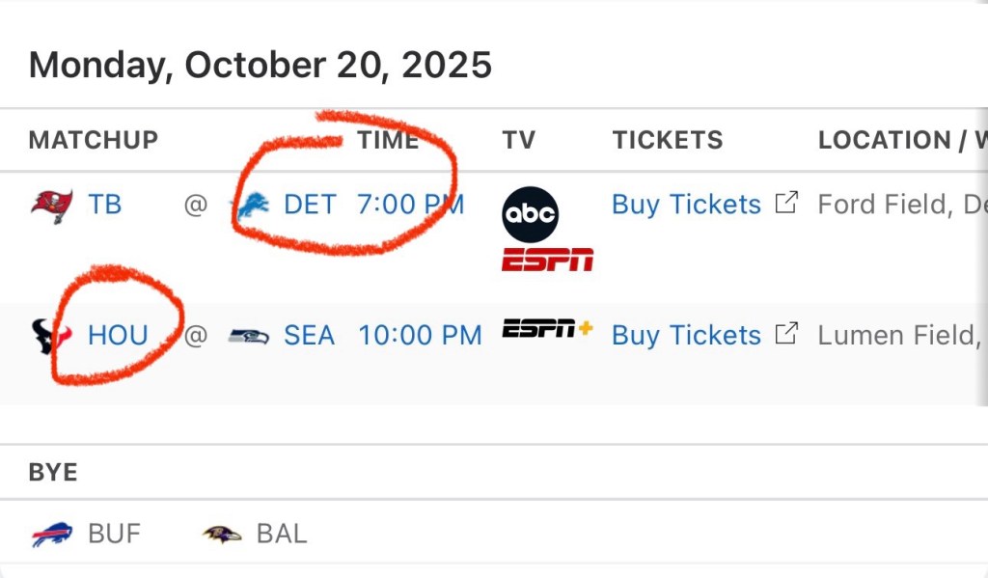Open external link icon for Lumen Field tickets
The width and height of the screenshot is (988, 578).
click(788, 334)
